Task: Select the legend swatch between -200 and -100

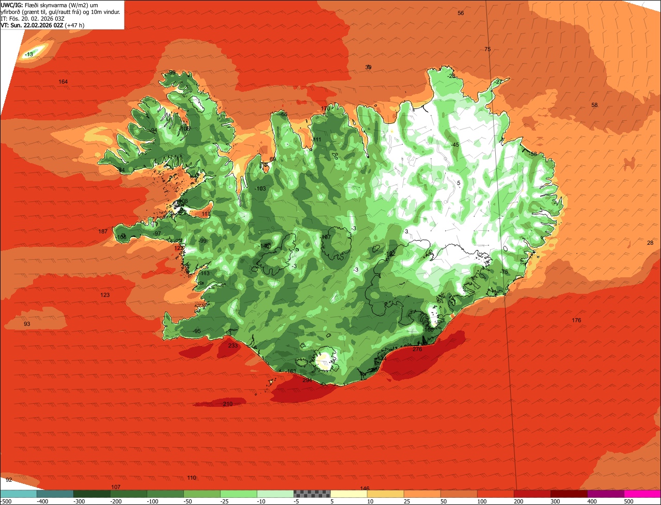Action: point(128,494)
